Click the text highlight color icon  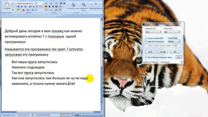click(19, 10)
